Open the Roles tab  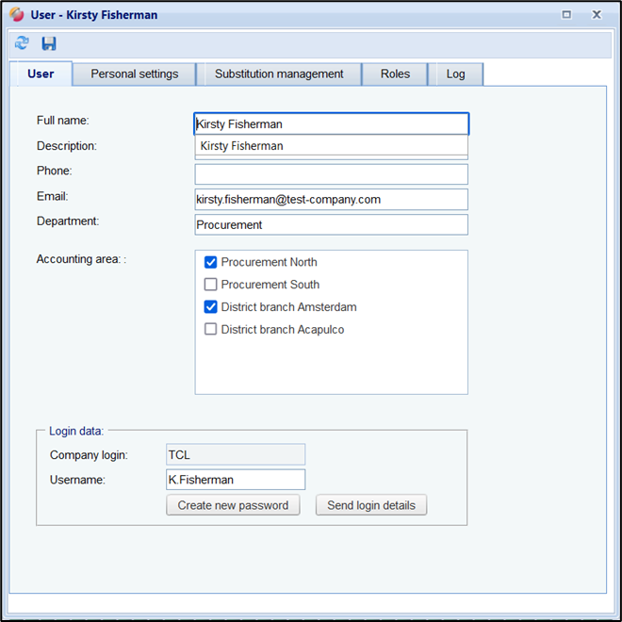coord(395,74)
